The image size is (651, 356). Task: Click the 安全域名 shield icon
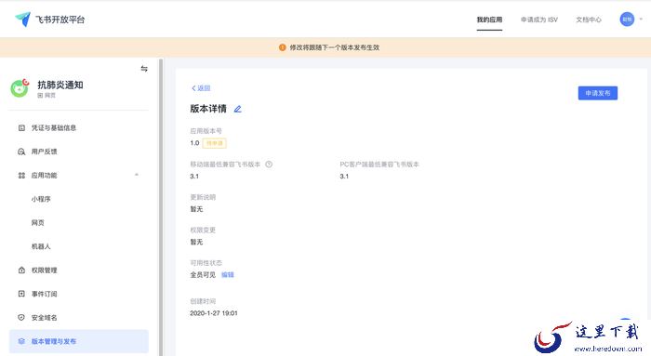(21, 317)
